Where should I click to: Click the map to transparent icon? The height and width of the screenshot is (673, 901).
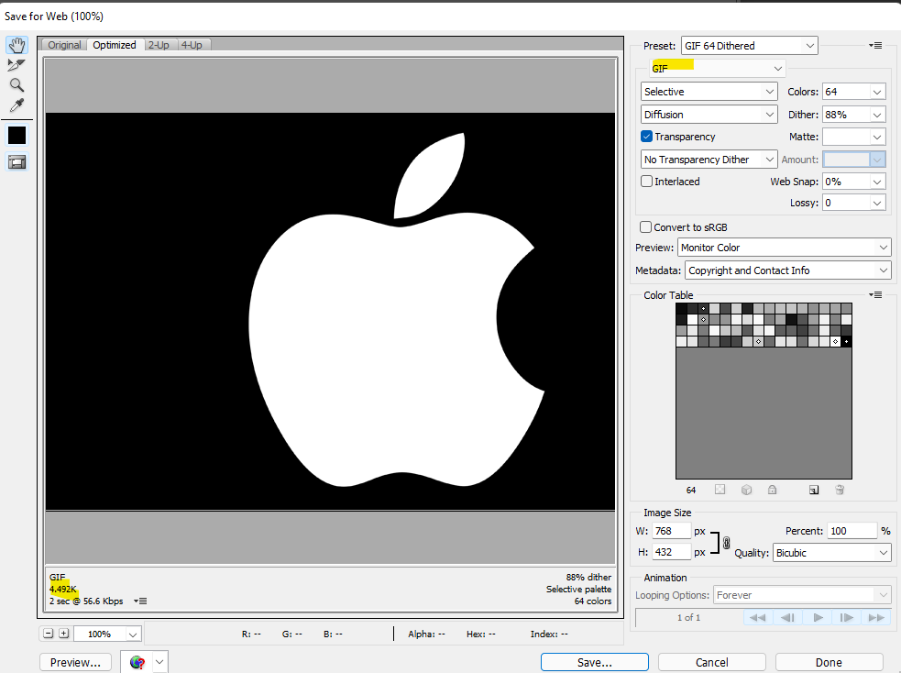720,490
